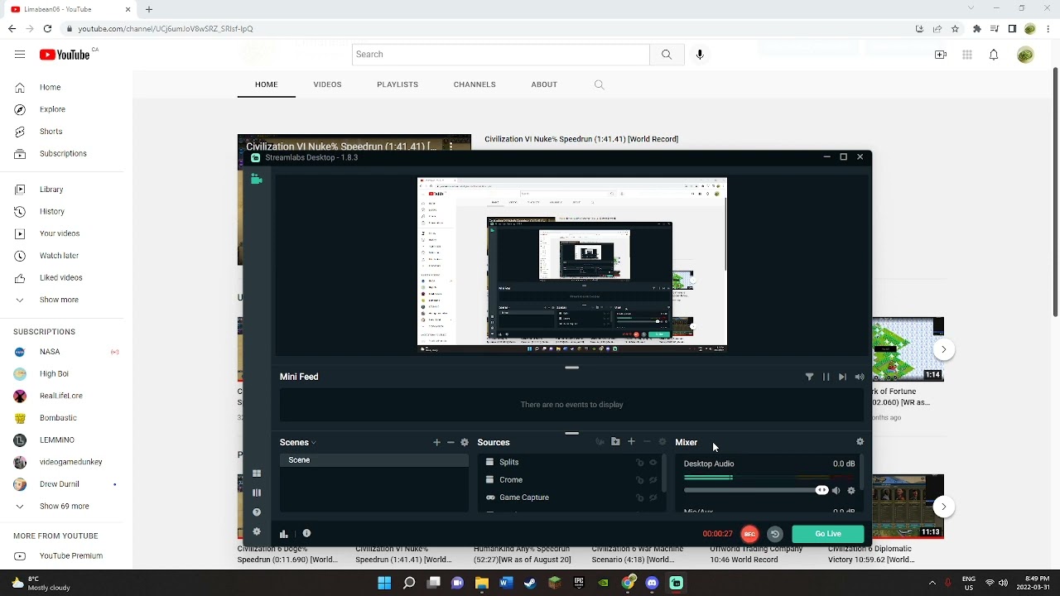Open the Streamlabs Editor camera icon
The height and width of the screenshot is (596, 1060).
pos(257,180)
